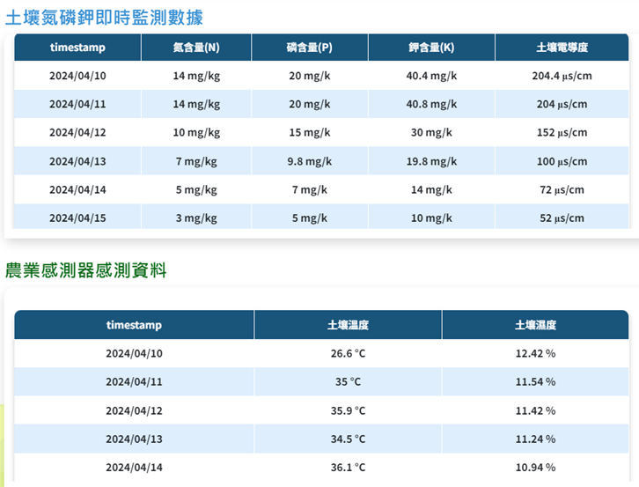Click the 40.8 mg/k potassium value

pyautogui.click(x=431, y=104)
